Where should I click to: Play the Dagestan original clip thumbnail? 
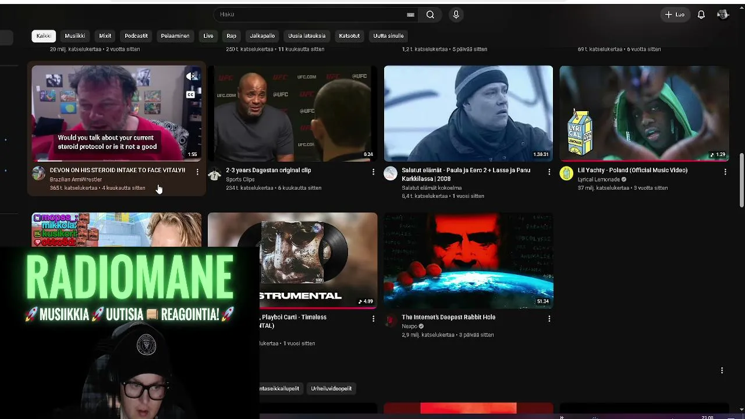(x=293, y=113)
